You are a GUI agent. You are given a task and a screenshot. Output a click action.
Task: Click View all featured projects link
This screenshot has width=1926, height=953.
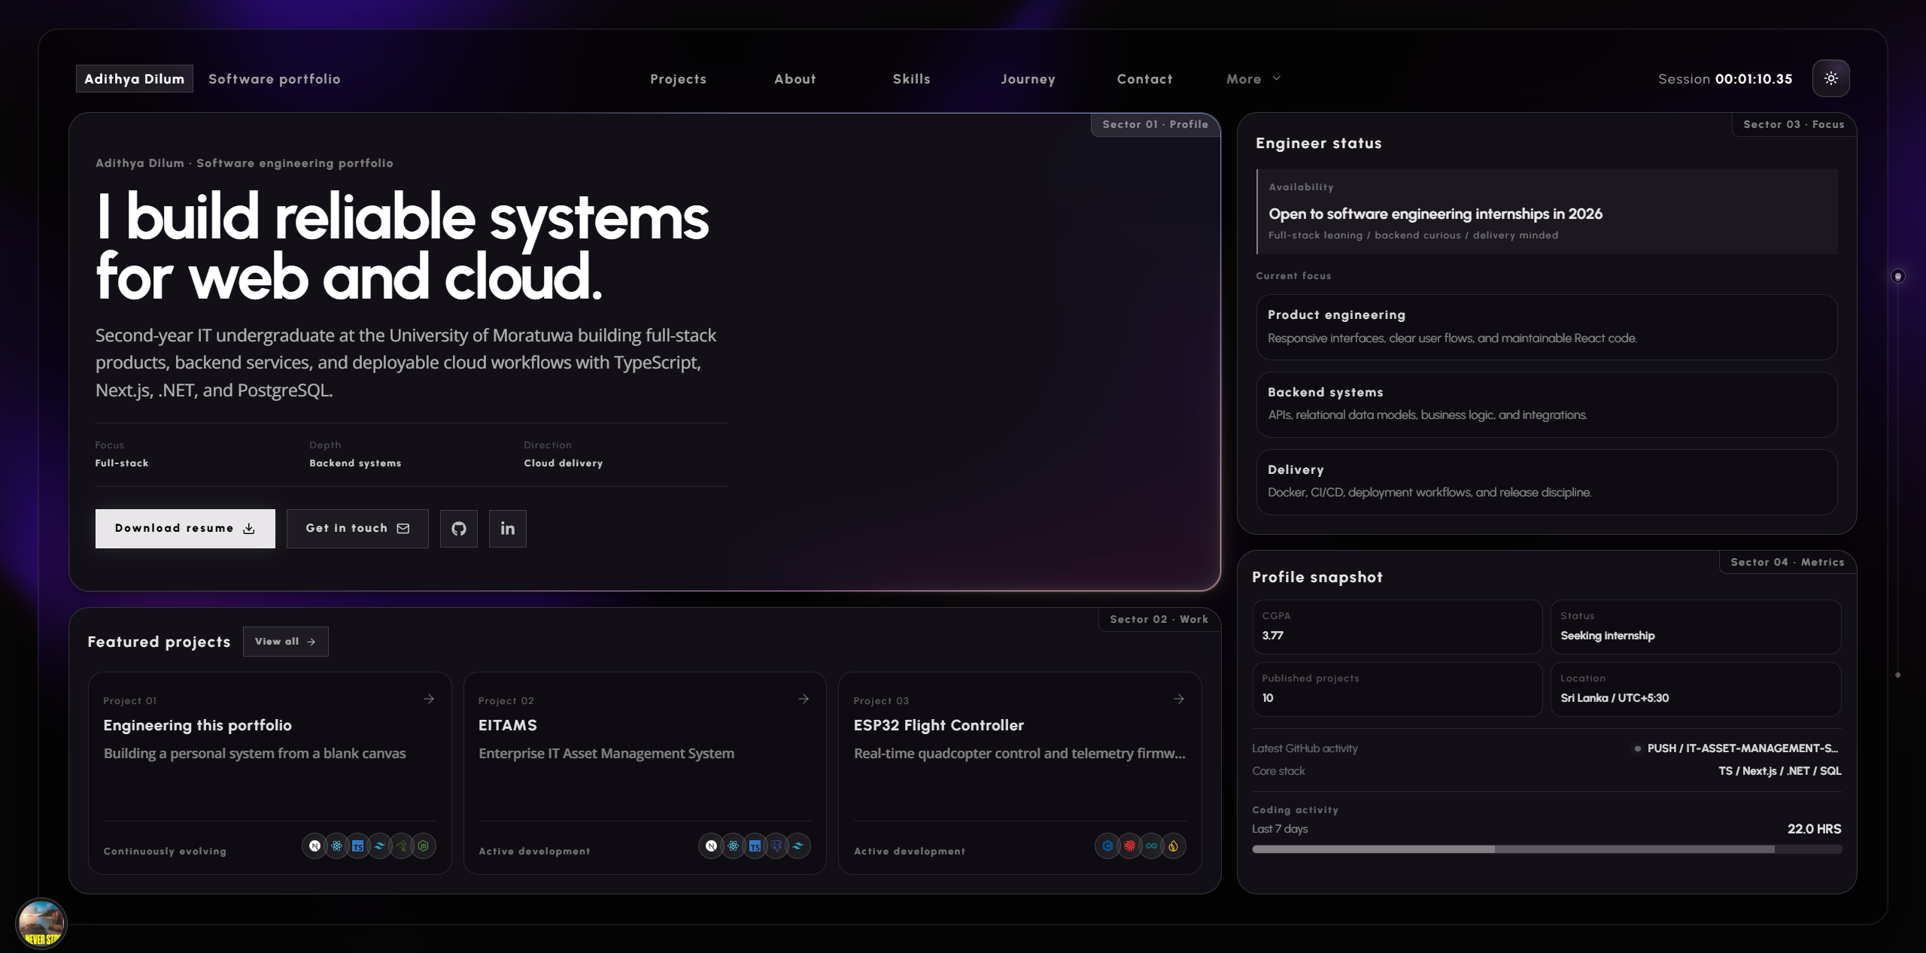tap(285, 642)
